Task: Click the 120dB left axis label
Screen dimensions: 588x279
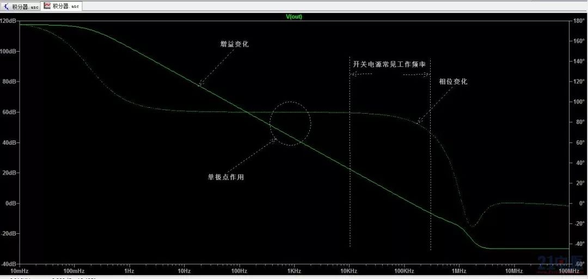Action: (8, 21)
